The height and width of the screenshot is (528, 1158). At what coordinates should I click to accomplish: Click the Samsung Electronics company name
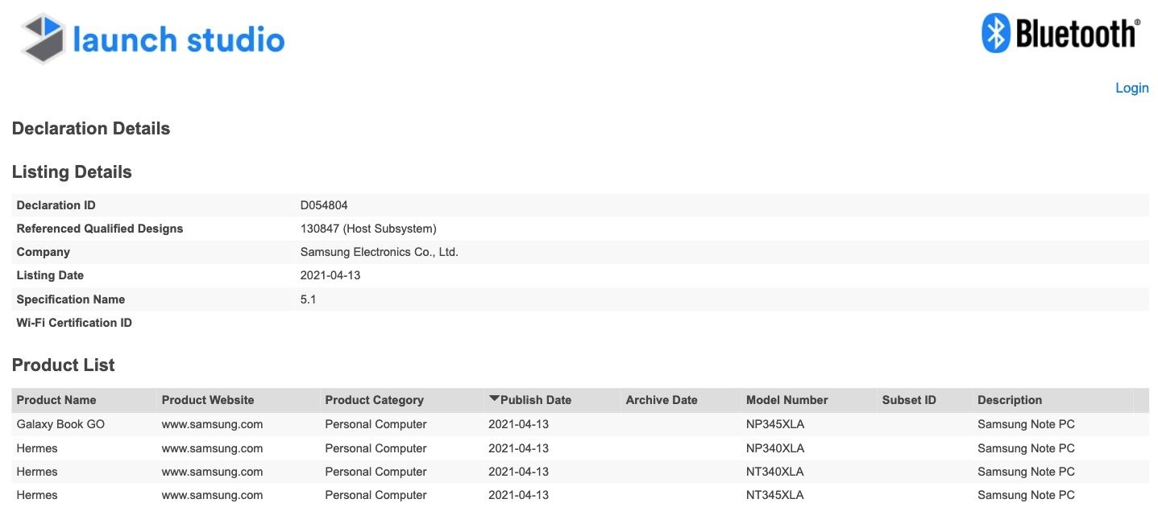pos(379,252)
